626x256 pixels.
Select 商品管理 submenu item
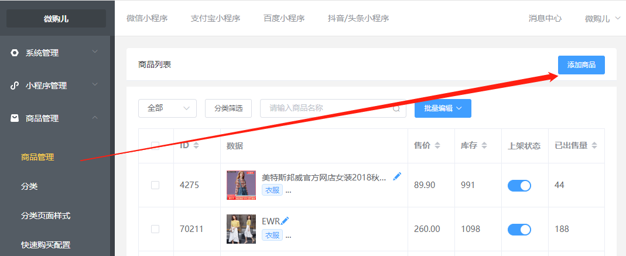tap(37, 158)
